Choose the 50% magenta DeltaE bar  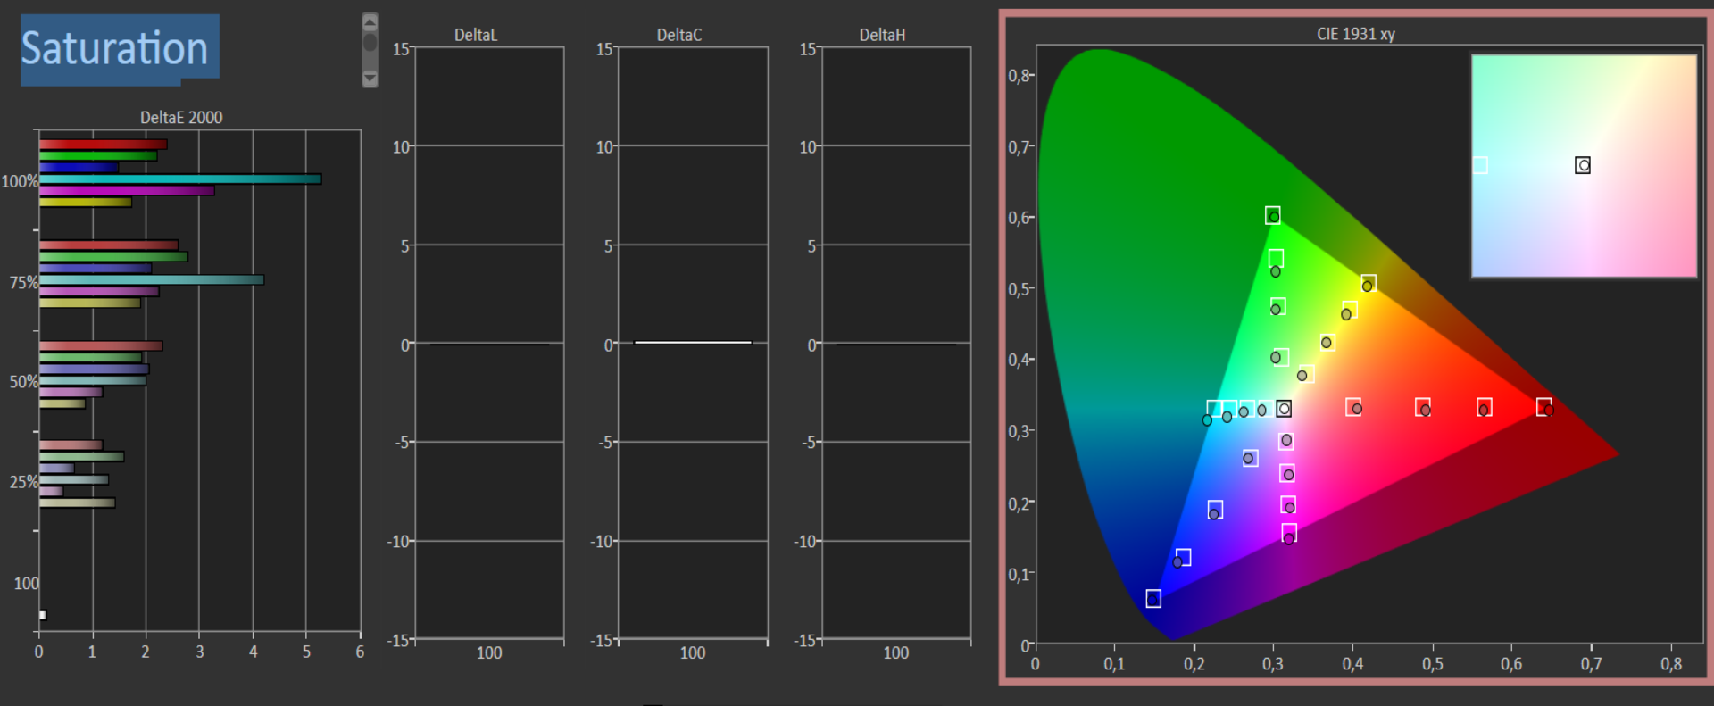tap(71, 393)
